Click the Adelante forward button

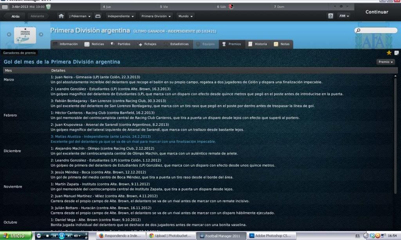(x=37, y=16)
